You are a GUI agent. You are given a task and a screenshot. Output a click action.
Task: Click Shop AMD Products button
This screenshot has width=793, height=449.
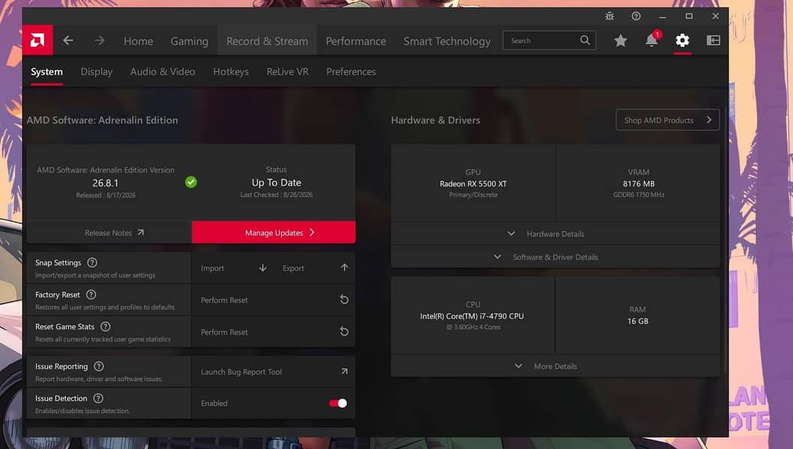coord(668,120)
